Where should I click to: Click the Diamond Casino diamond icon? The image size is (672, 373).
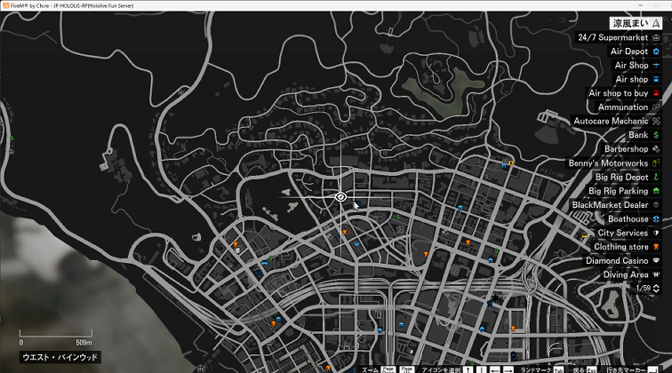656,261
